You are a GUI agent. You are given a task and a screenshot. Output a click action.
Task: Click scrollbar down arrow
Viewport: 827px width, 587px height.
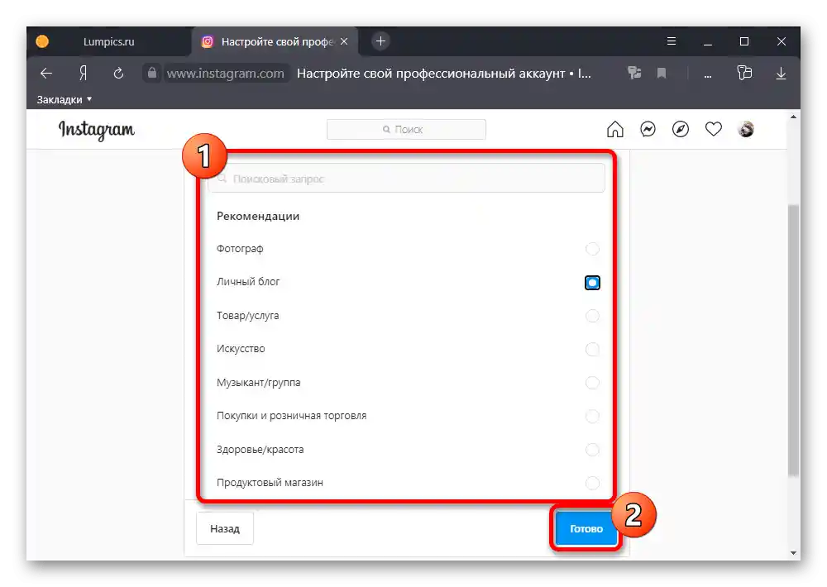click(x=793, y=553)
